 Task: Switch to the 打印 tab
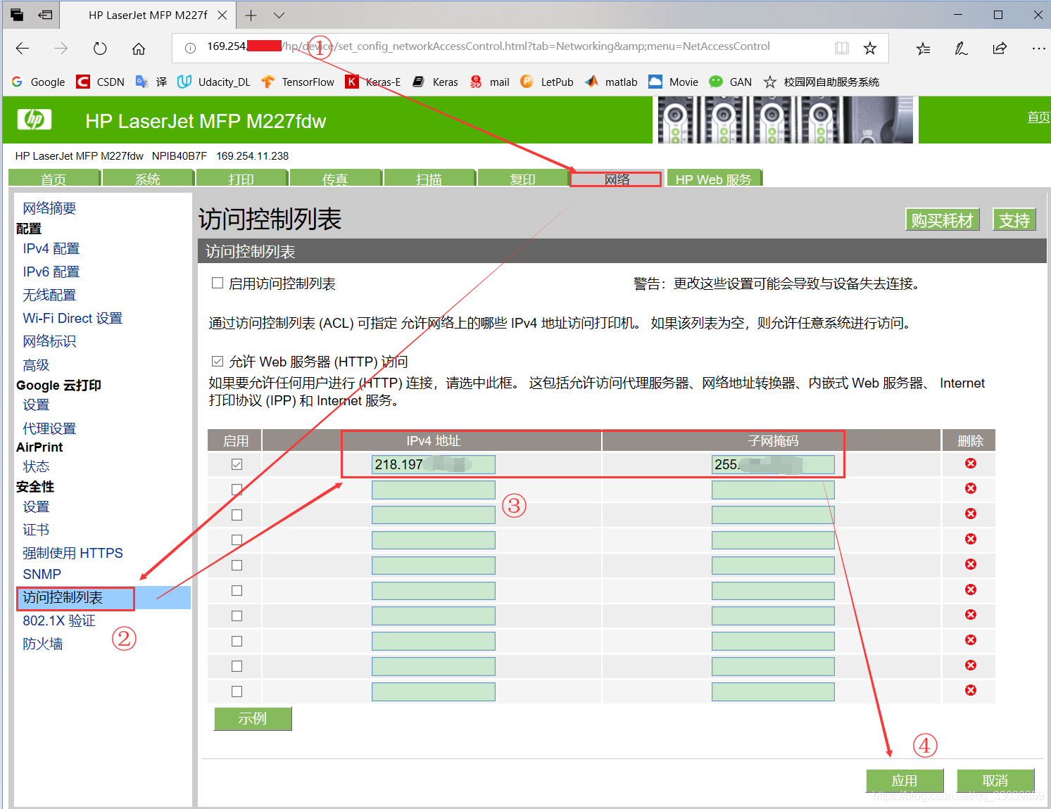(x=241, y=179)
